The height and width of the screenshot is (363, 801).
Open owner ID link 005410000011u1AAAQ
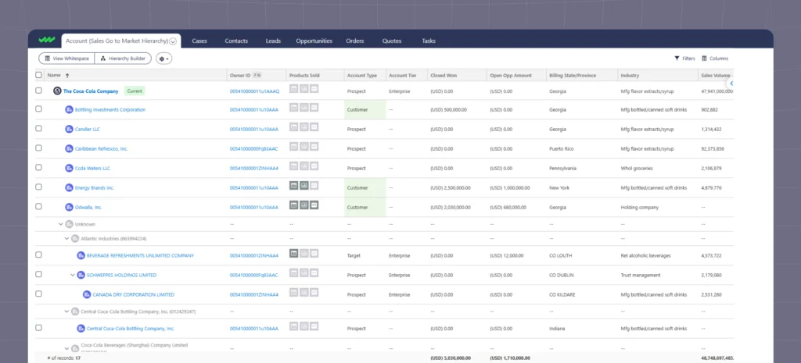tap(254, 91)
